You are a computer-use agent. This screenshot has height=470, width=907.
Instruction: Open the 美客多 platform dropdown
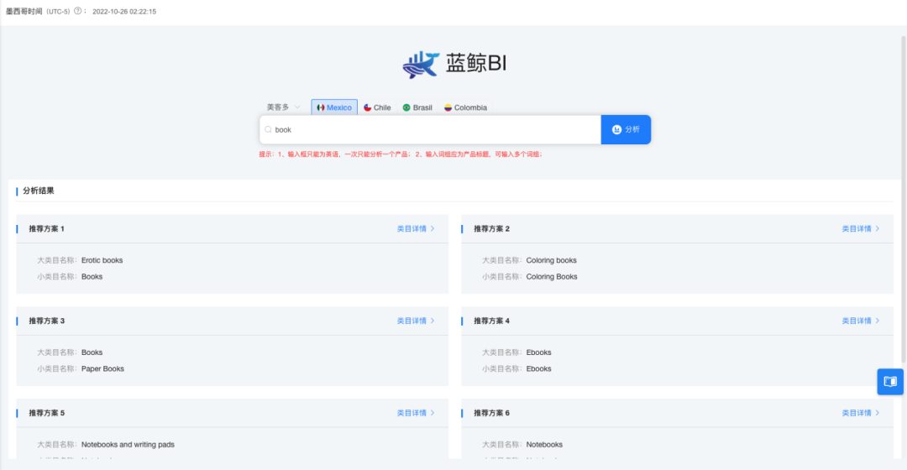tap(284, 107)
